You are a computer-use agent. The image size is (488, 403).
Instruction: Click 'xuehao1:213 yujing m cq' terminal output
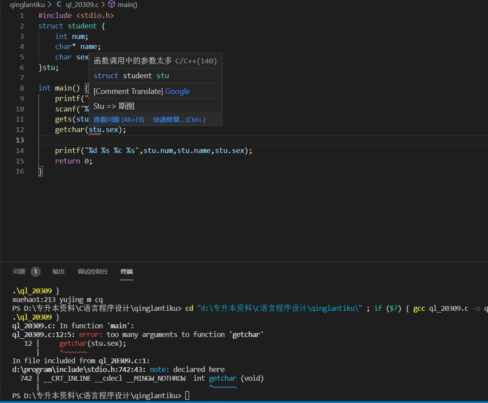tap(58, 299)
